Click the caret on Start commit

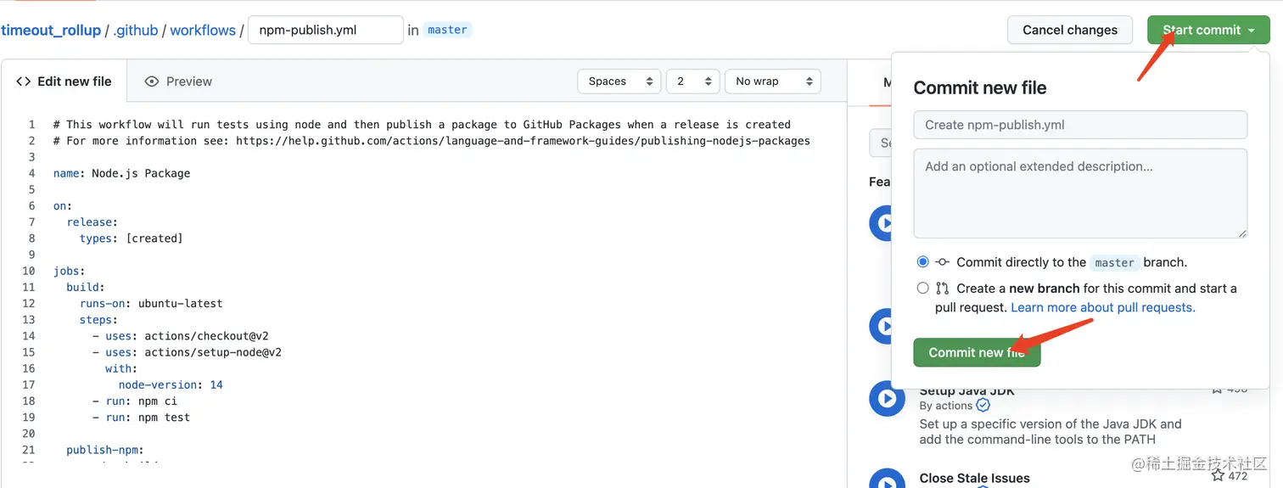click(1252, 31)
